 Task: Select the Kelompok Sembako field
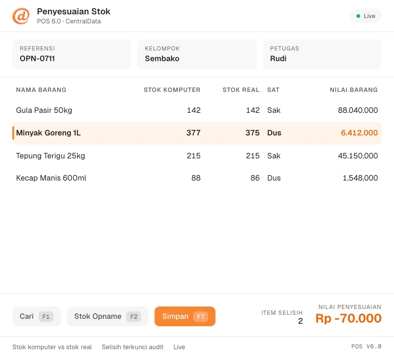pyautogui.click(x=197, y=54)
